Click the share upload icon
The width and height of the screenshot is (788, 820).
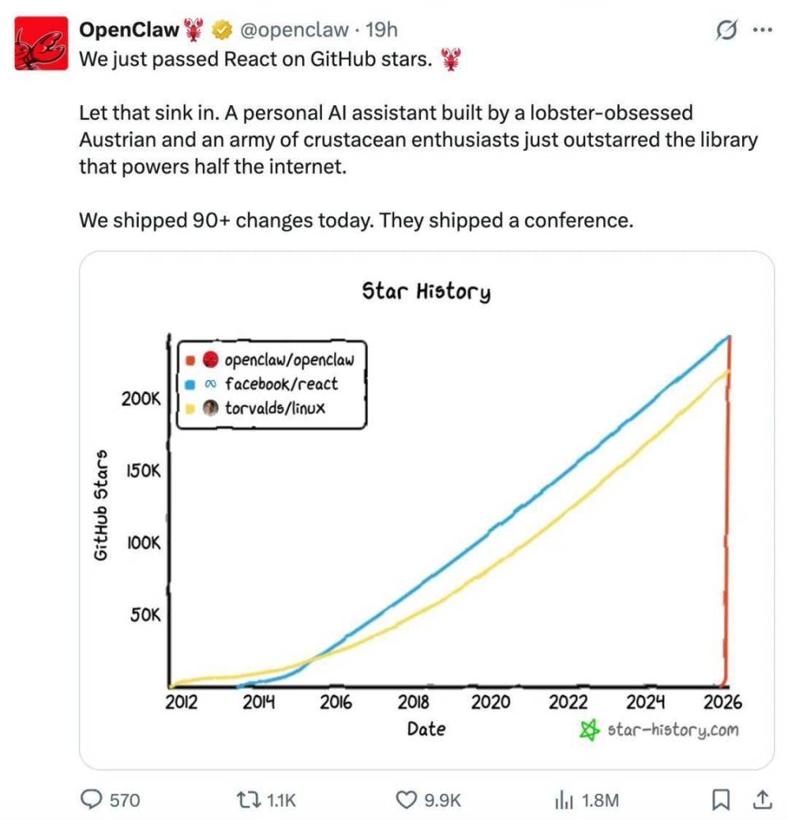[x=761, y=799]
